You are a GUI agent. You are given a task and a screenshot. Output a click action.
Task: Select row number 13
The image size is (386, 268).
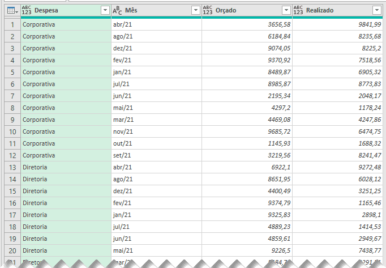tap(11, 167)
